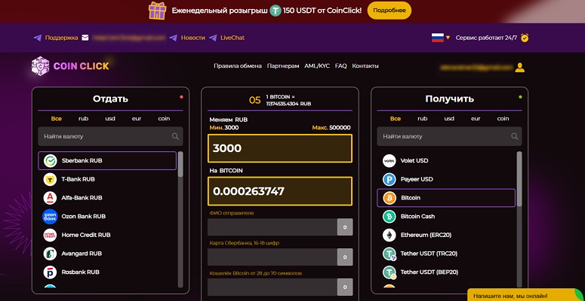The height and width of the screenshot is (301, 585).
Task: Click the Мин. 3000 limit text
Action: click(x=224, y=128)
